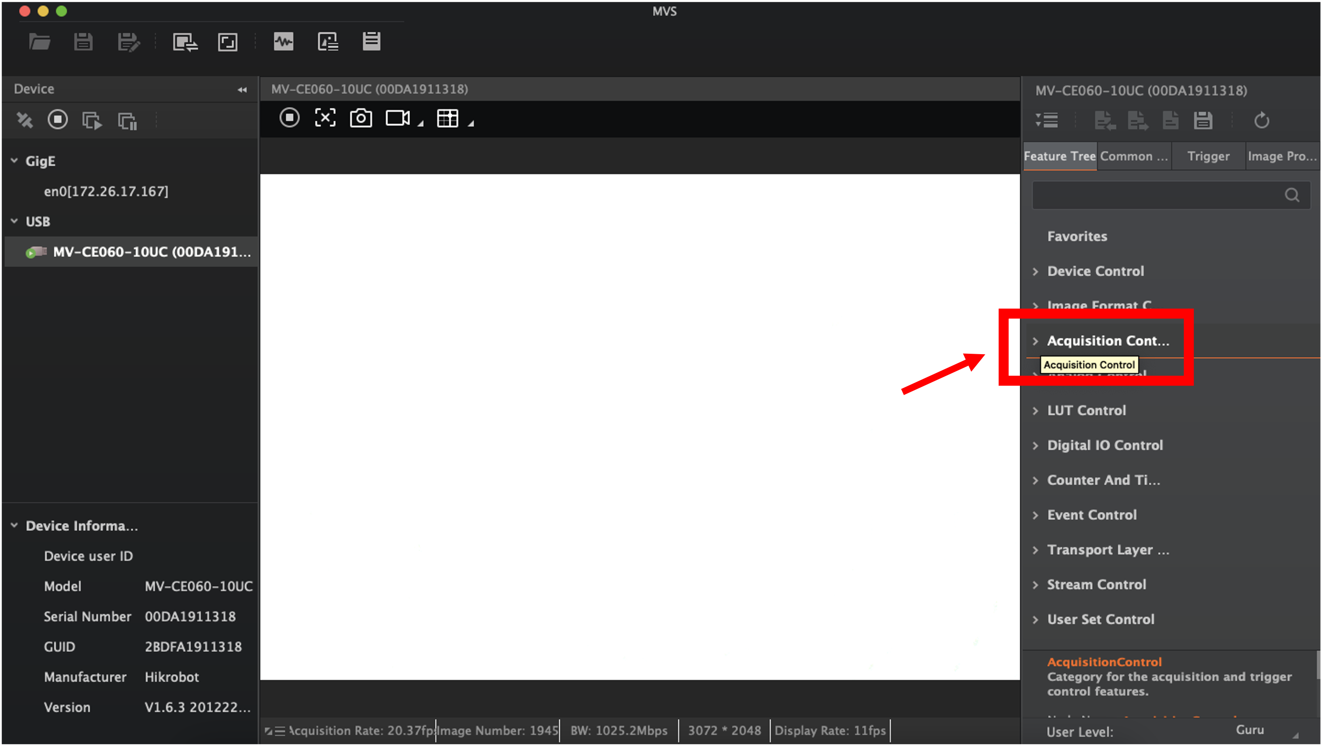Expand the LUT Control category
Image resolution: width=1322 pixels, height=746 pixels.
point(1035,410)
